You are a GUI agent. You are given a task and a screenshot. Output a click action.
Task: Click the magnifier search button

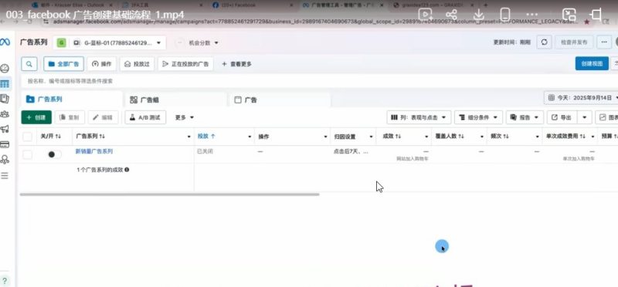point(29,64)
